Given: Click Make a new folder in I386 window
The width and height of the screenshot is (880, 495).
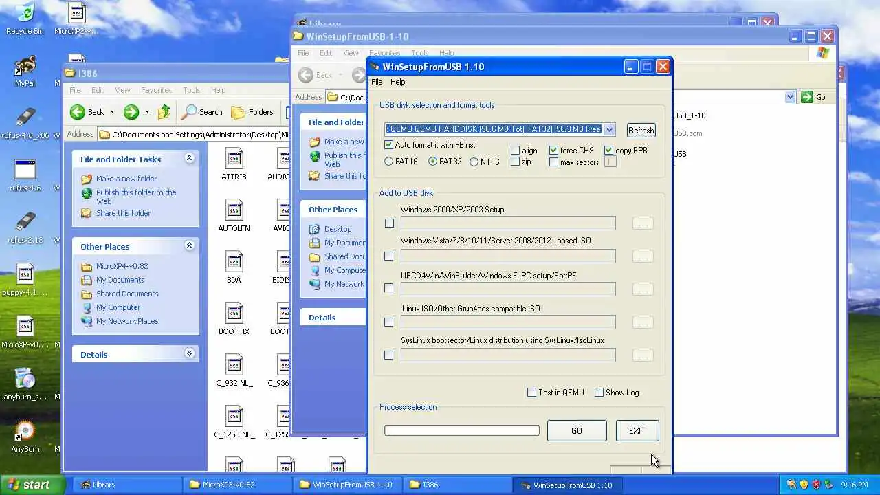Looking at the screenshot, I should pos(126,179).
